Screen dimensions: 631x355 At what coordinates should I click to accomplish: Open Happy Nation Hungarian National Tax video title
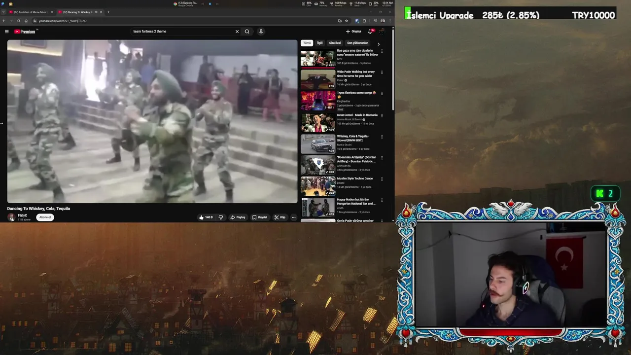pos(356,201)
